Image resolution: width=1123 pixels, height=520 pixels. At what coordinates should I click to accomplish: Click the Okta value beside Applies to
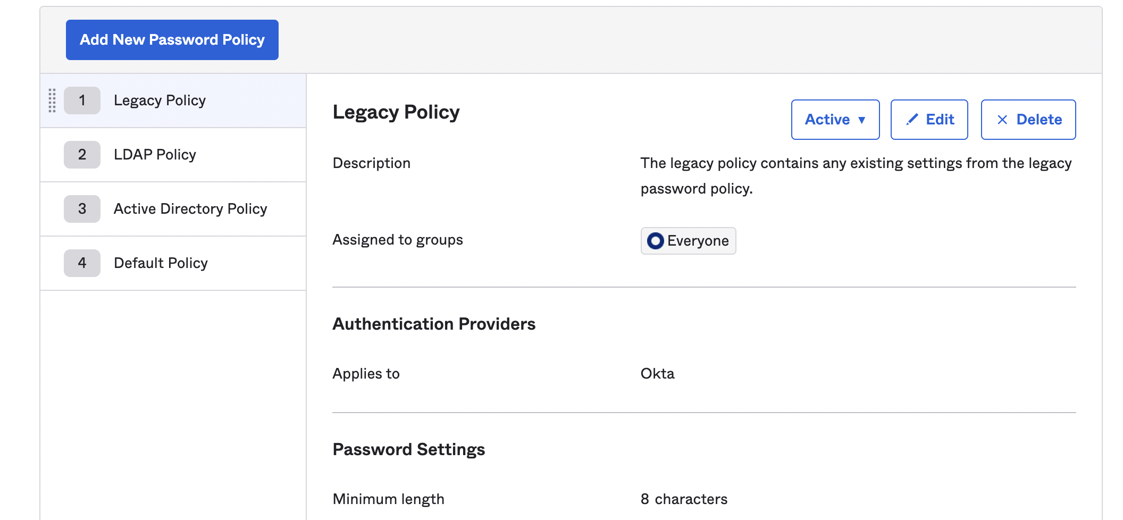pos(657,374)
